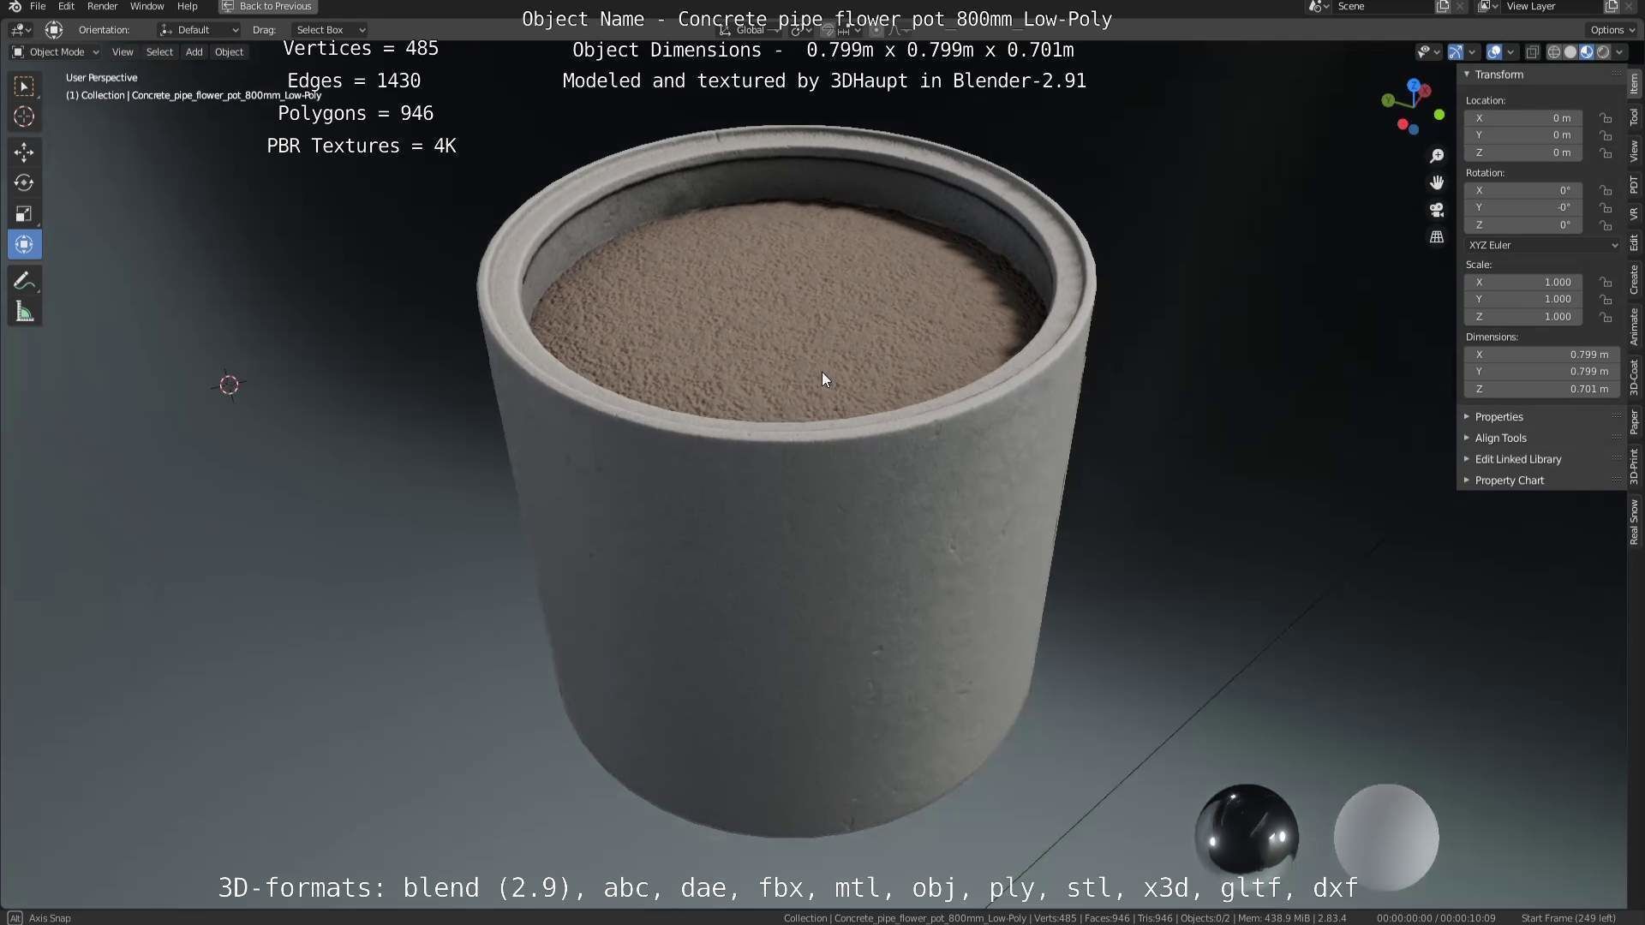Click the zoom magnifier viewport icon
1645x925 pixels.
[1437, 156]
